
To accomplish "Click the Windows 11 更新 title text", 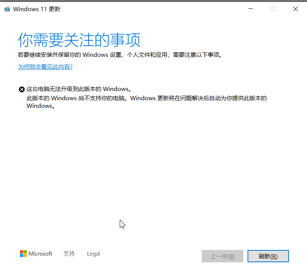I will coord(36,9).
